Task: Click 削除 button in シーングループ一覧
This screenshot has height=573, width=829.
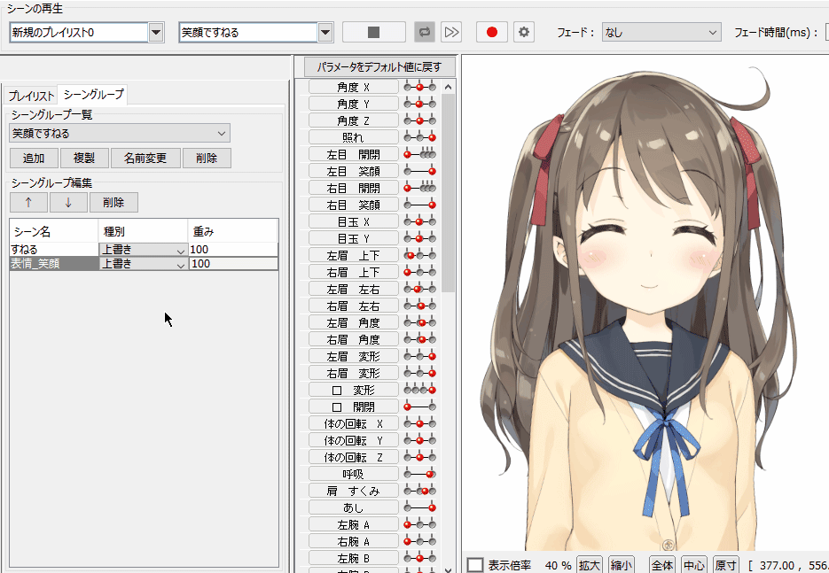Action: tap(207, 158)
